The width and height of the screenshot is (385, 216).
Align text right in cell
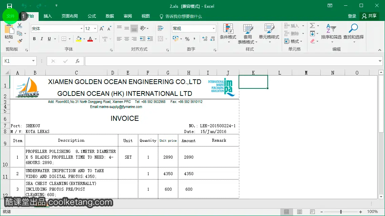(x=134, y=39)
